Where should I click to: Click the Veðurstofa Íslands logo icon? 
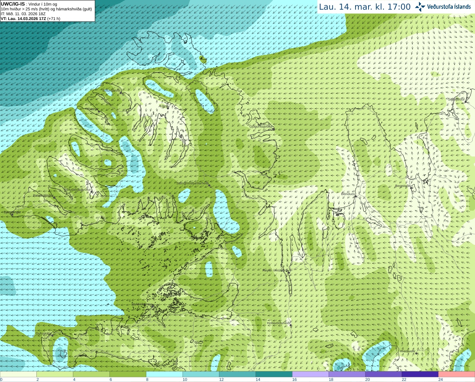(x=420, y=7)
